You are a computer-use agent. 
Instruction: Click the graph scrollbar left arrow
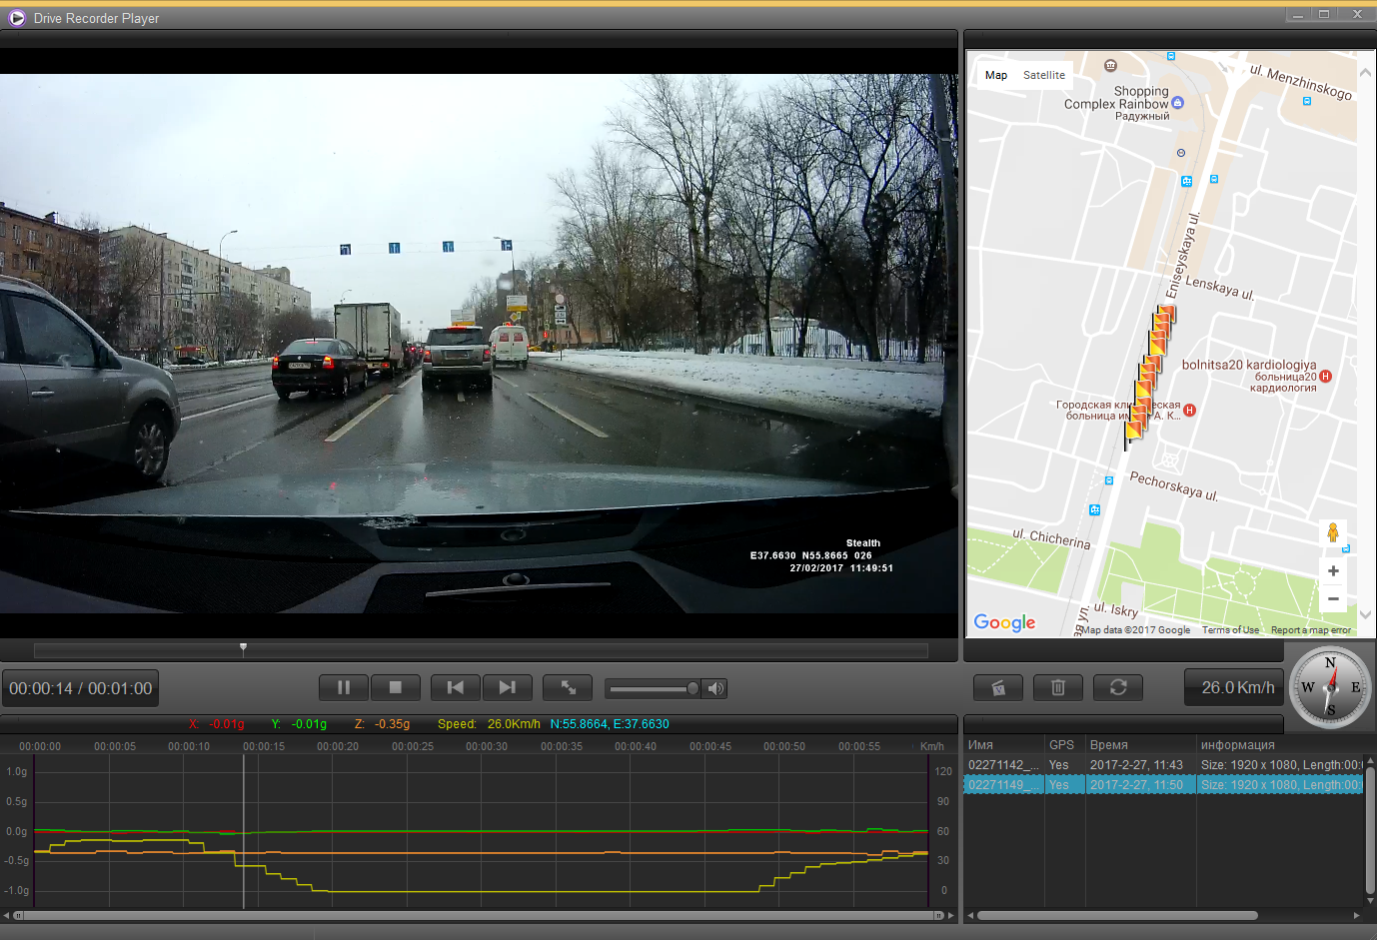click(6, 915)
